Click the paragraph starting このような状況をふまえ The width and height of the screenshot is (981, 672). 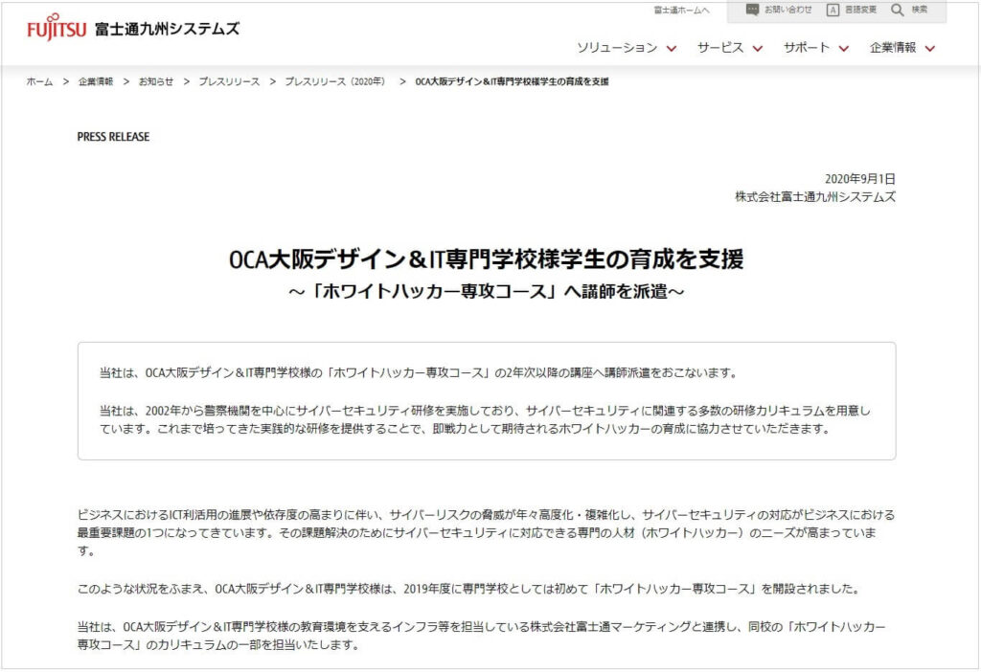[469, 588]
